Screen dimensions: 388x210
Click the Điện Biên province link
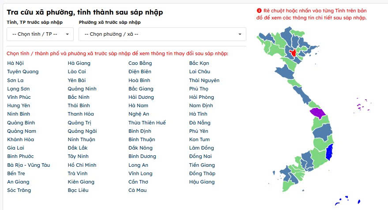(x=140, y=72)
